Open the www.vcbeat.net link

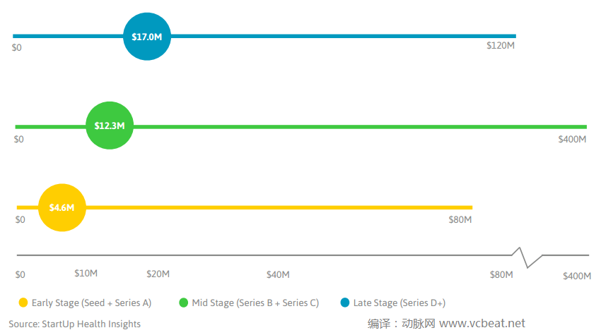pyautogui.click(x=482, y=324)
